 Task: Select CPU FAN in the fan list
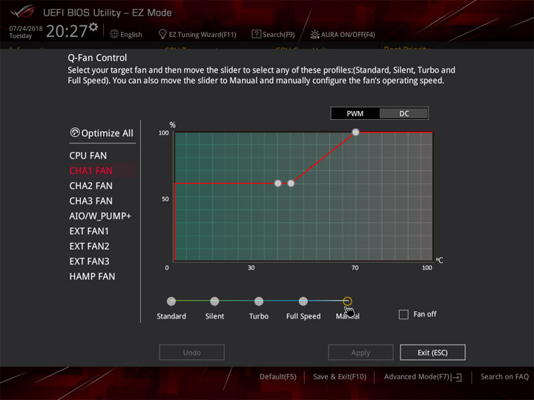pos(88,156)
